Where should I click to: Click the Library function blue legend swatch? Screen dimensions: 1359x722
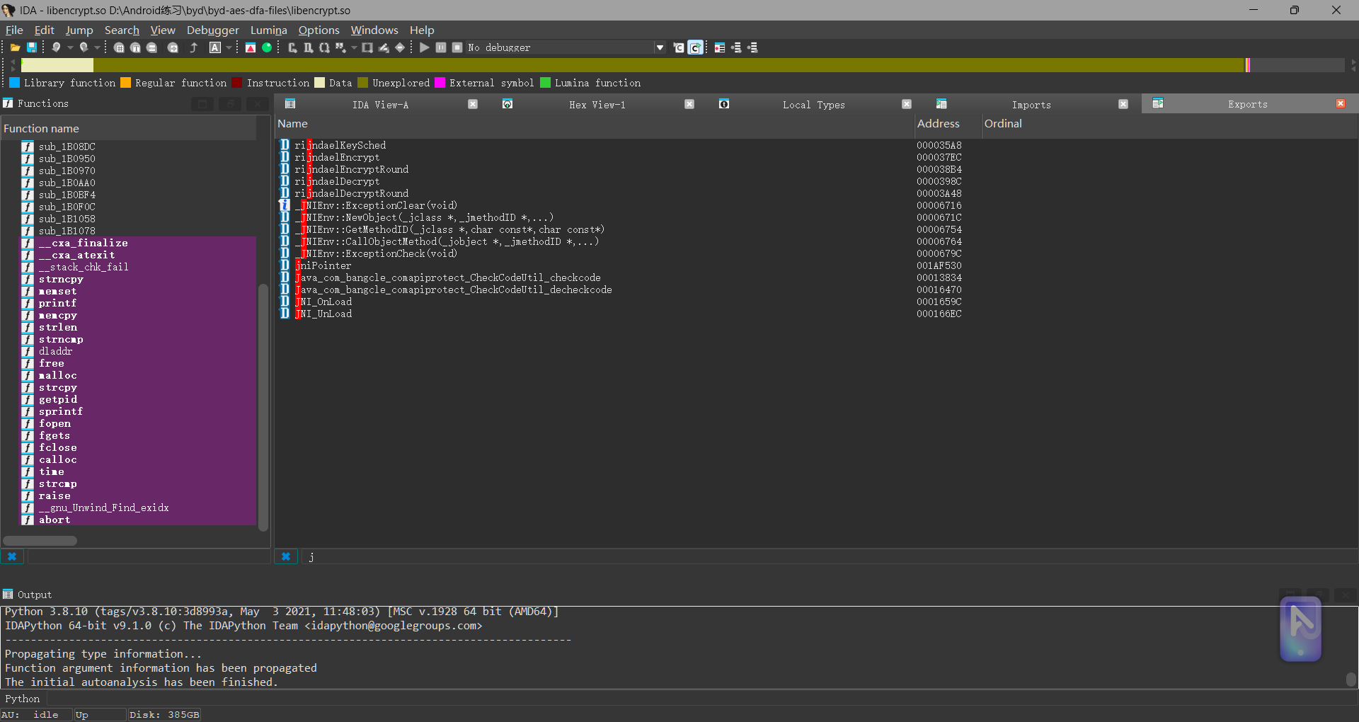[15, 83]
